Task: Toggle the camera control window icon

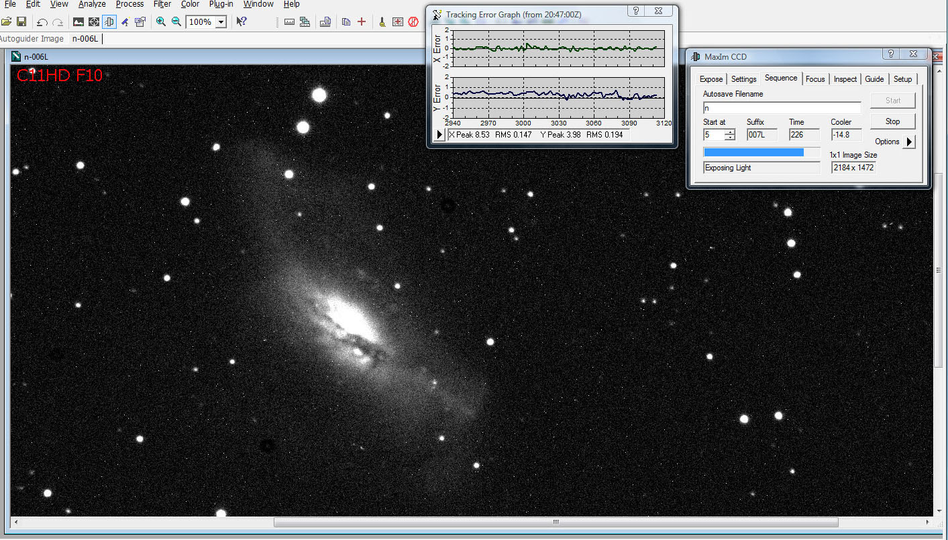Action: point(109,22)
